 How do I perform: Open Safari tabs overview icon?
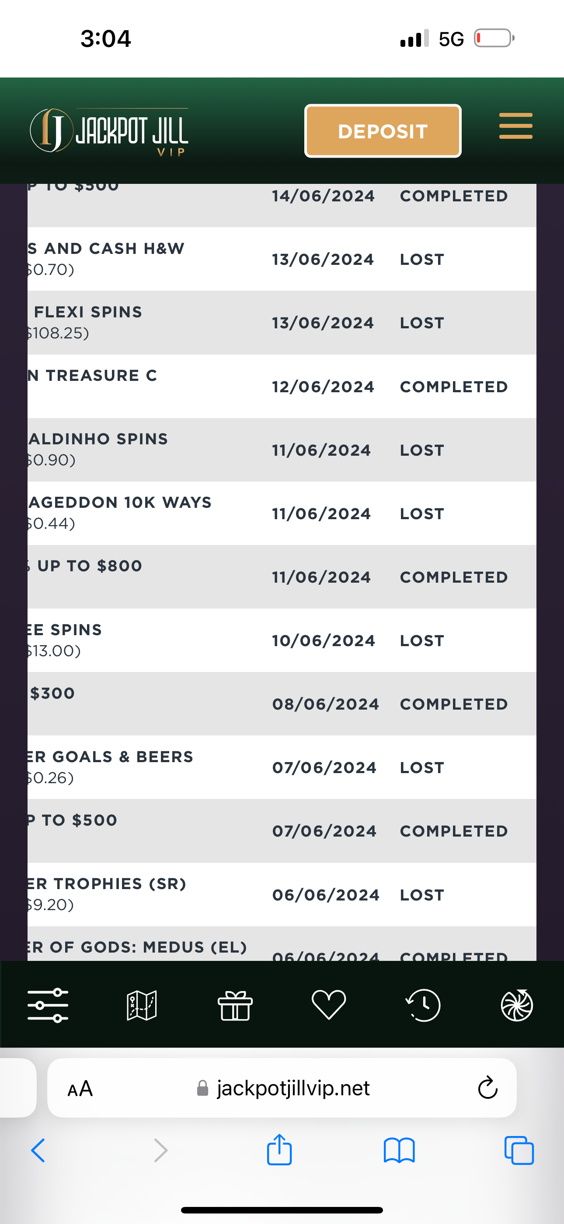(519, 1151)
